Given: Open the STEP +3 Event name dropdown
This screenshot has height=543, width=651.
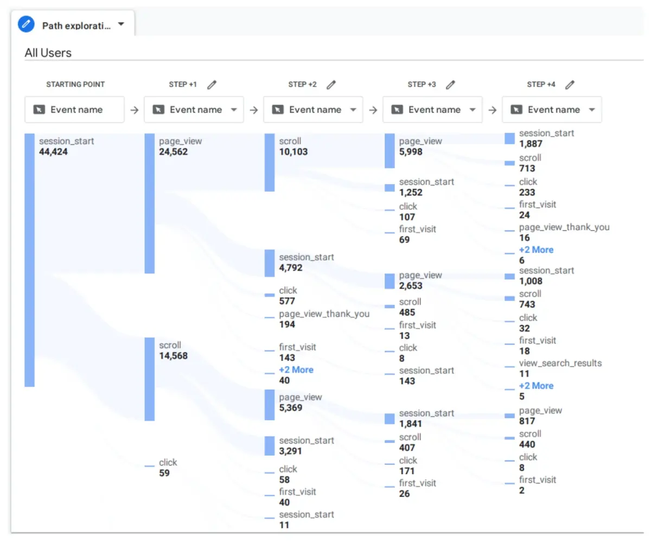Looking at the screenshot, I should coord(432,110).
